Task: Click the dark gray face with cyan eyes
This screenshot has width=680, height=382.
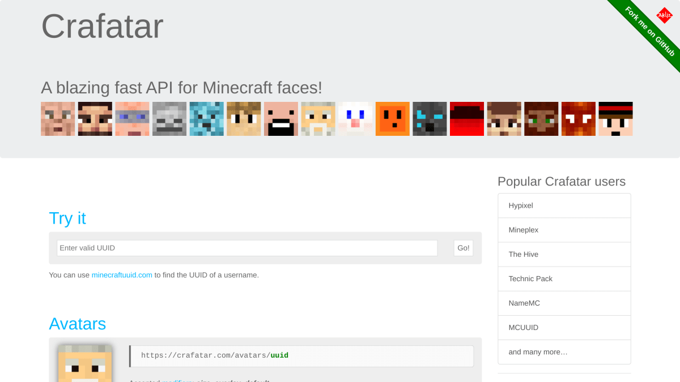Action: (430, 119)
